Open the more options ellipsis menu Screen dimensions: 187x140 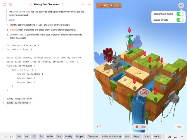coord(89,4)
